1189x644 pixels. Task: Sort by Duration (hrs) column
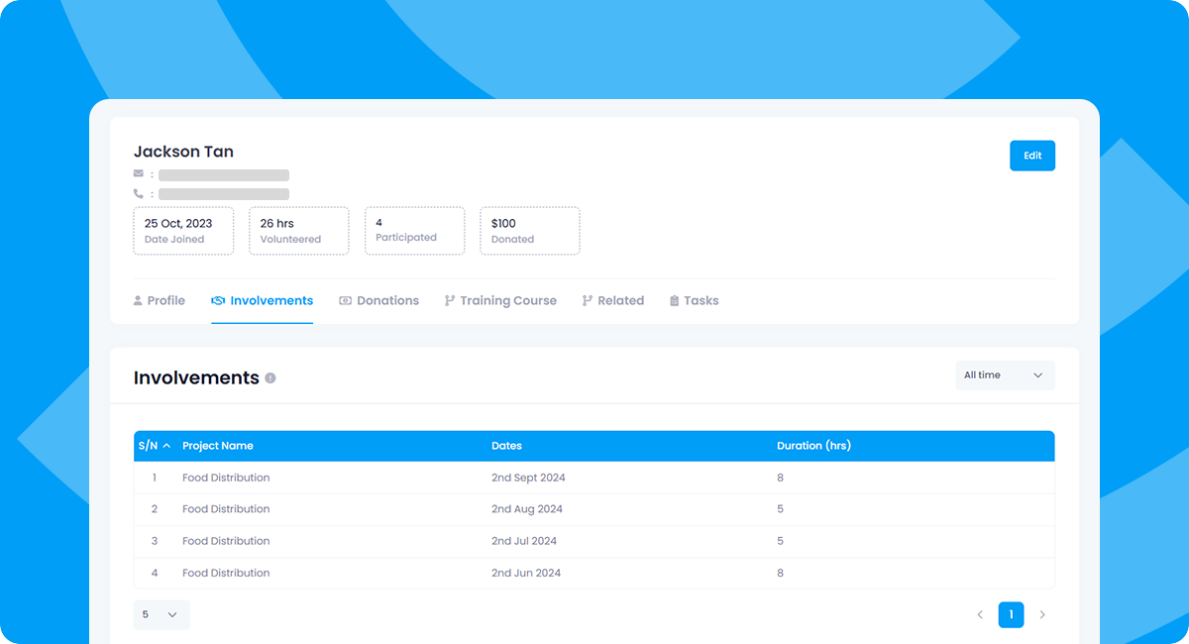pos(814,446)
